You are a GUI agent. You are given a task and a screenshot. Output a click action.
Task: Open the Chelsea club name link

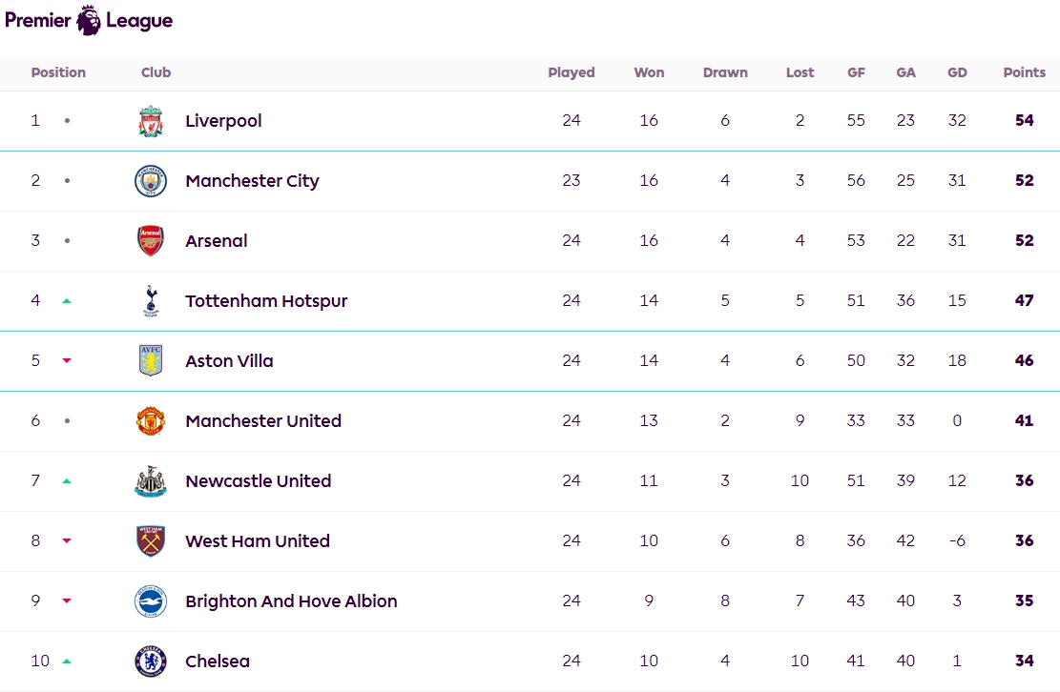pos(218,661)
